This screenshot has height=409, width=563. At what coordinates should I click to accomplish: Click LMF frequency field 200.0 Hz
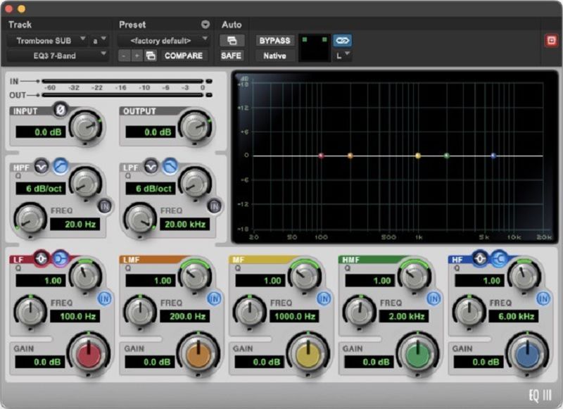184,316
